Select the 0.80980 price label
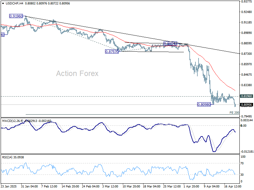254x190 pixels. [x=204, y=104]
